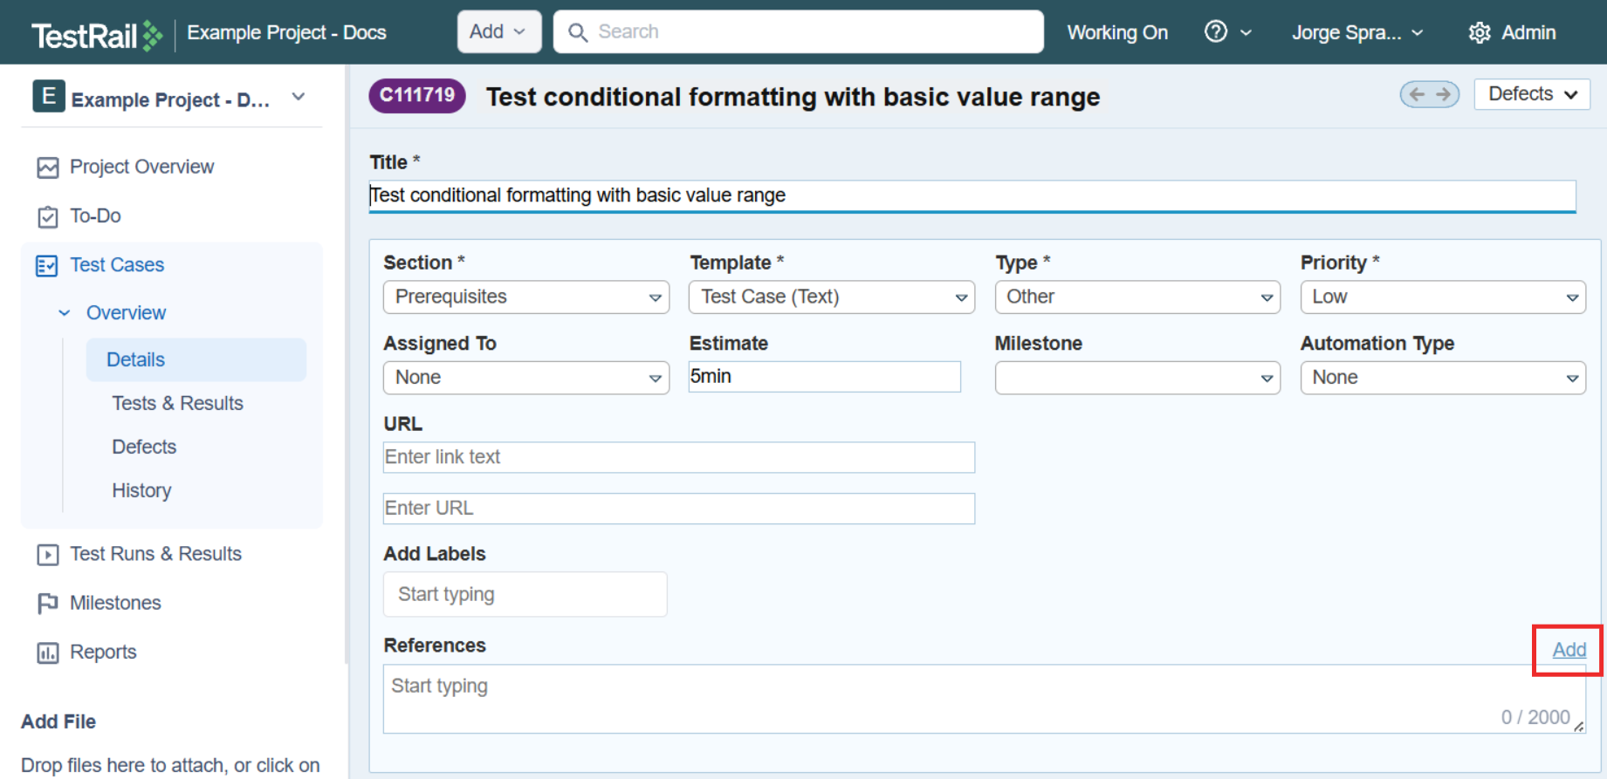Select Tests & Results in sidebar
This screenshot has height=779, width=1607.
pos(177,403)
